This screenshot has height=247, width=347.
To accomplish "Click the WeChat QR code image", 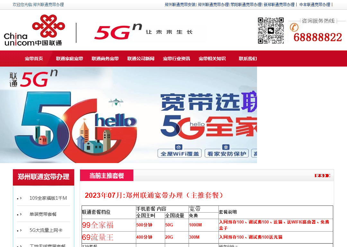I will coord(271,31).
